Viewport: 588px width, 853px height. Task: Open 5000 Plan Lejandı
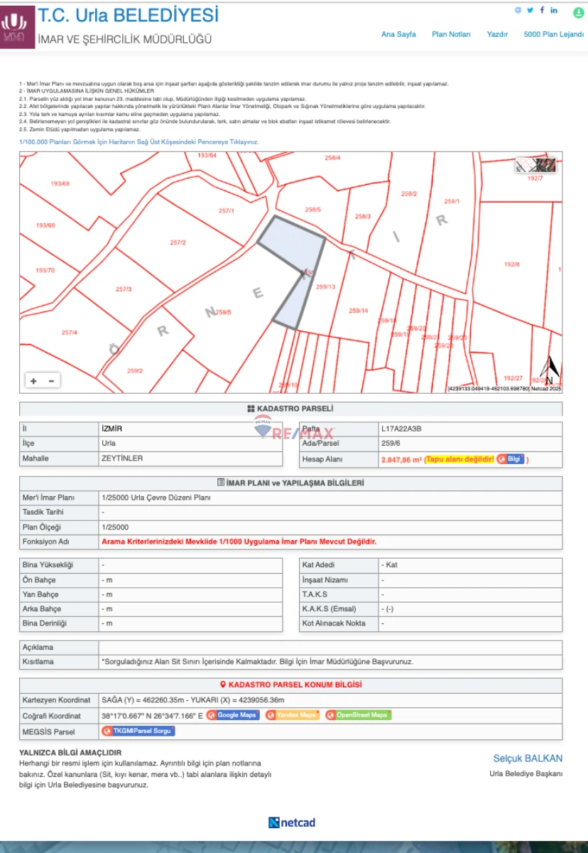click(x=553, y=34)
